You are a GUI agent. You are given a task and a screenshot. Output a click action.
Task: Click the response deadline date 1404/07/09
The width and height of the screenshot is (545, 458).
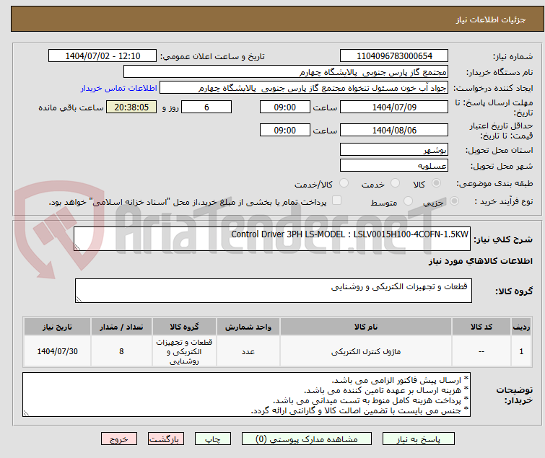[394, 107]
